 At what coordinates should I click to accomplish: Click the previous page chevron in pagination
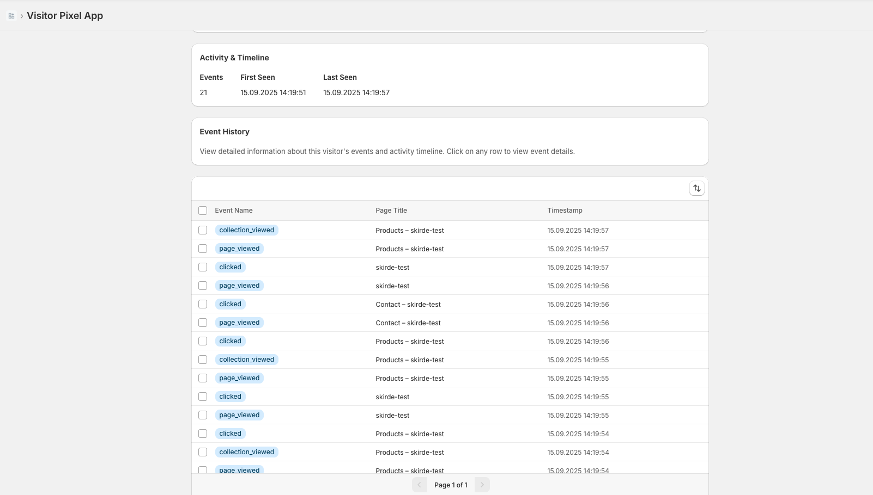tap(420, 485)
